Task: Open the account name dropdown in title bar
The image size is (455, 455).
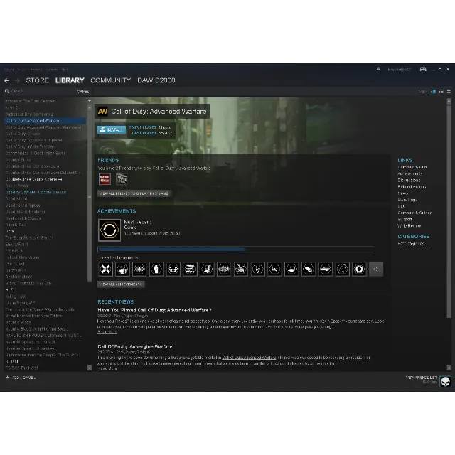Action: [x=400, y=70]
